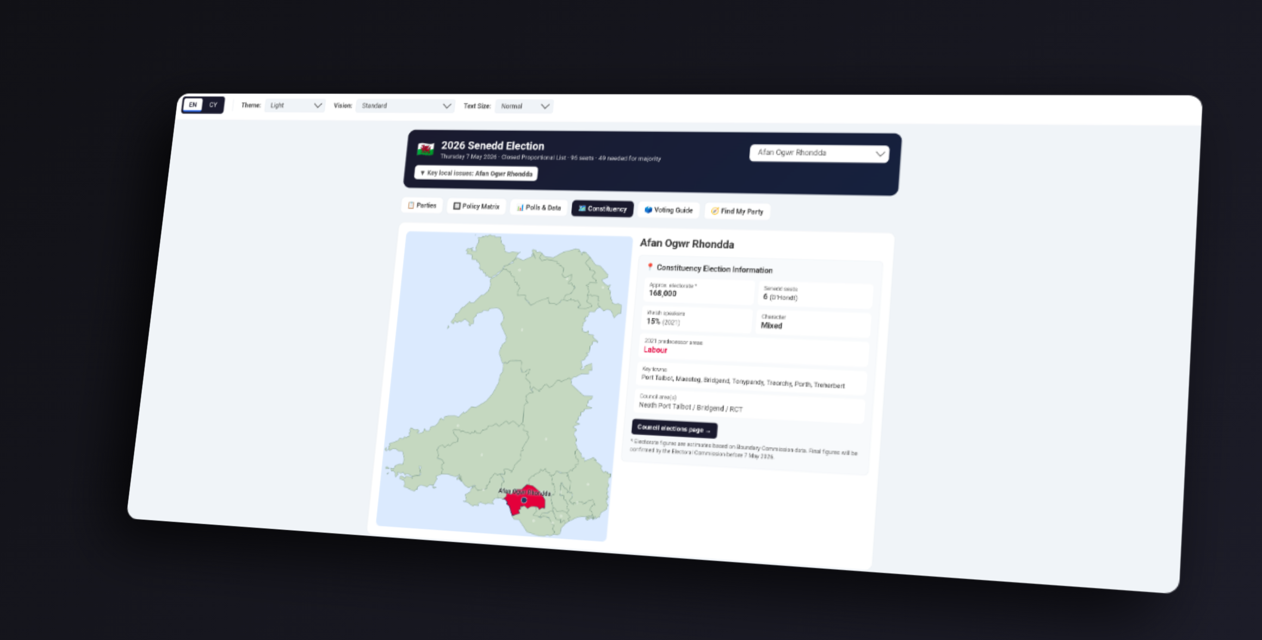Expand Key local issues: Afan Ogwr Rhondda

coord(476,173)
